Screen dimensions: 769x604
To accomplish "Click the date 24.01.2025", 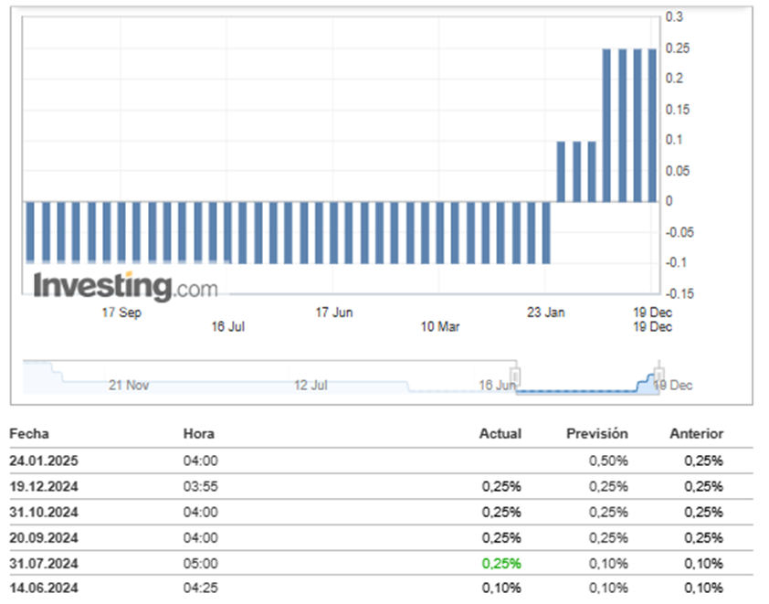I will point(44,461).
